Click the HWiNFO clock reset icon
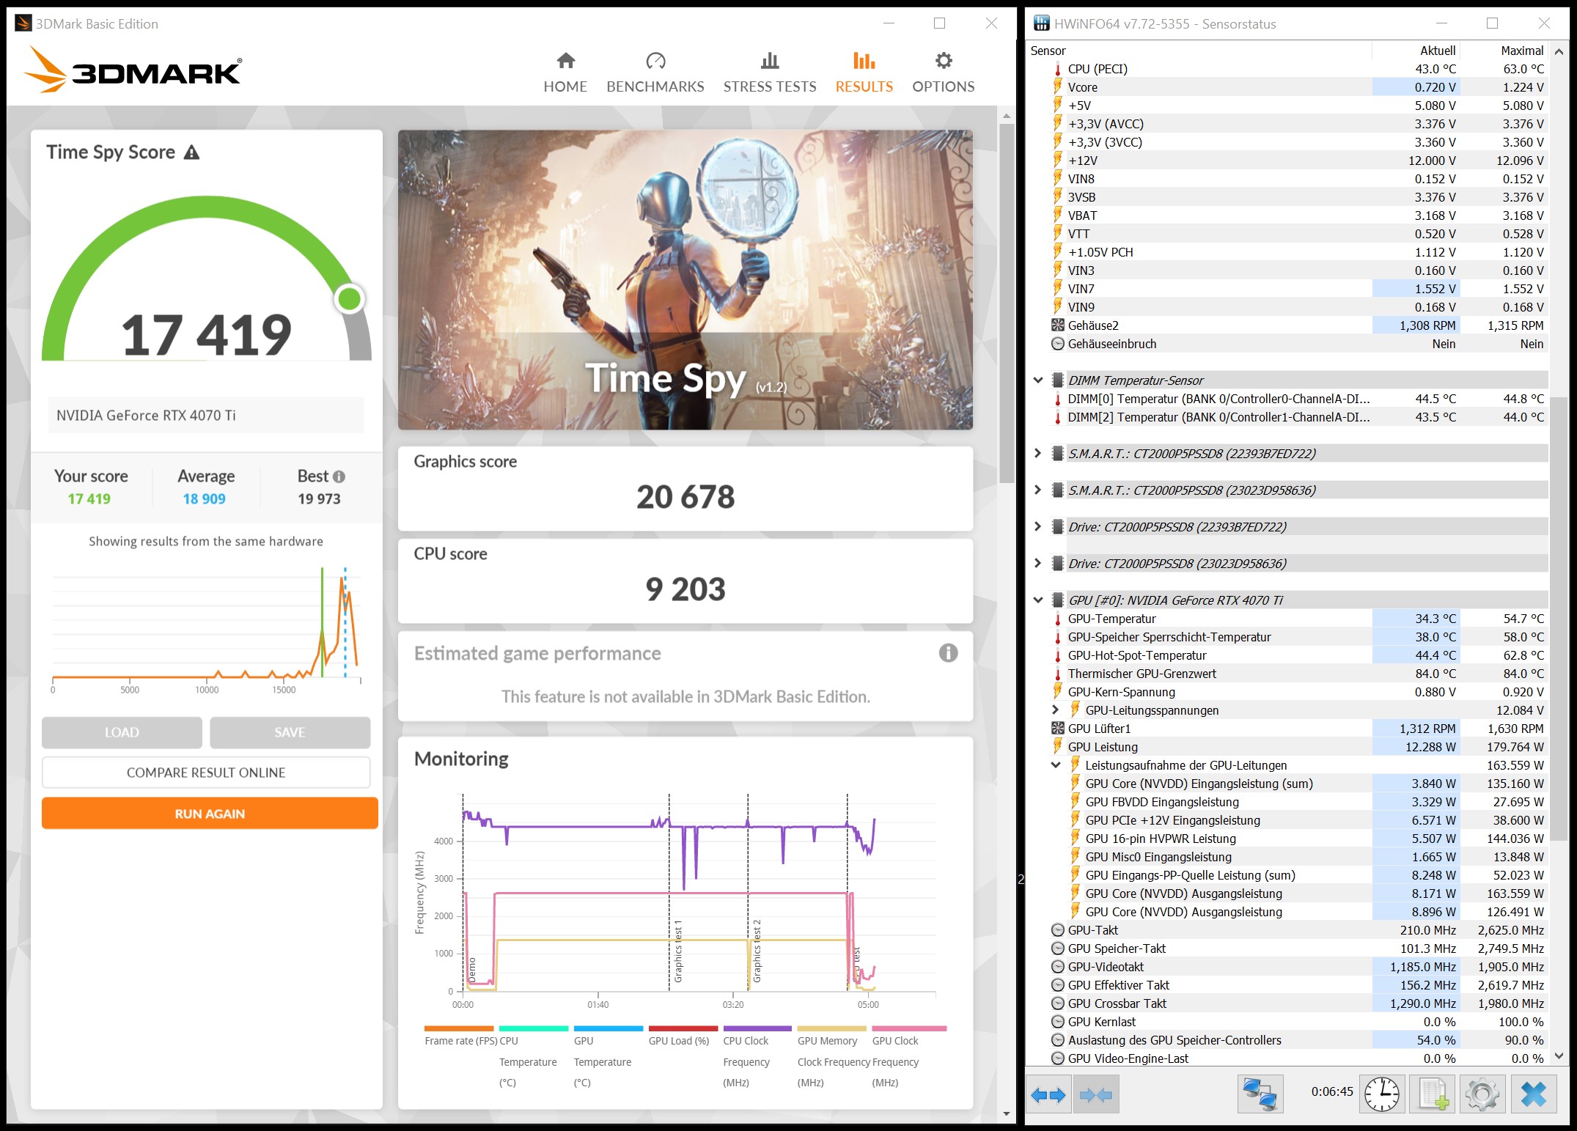 point(1381,1095)
